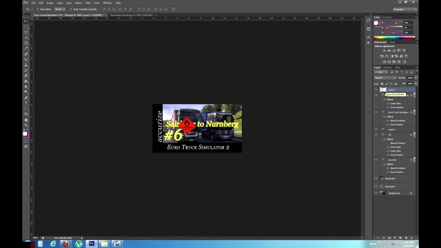The height and width of the screenshot is (248, 441).
Task: Hide the Euro Truck Simulator text layer
Action: tap(376, 112)
